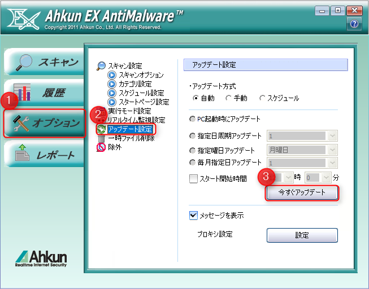Image resolution: width=369 pixels, height=289 pixels.
Task: Click the アップデート設定 panel header
Action: coord(266,65)
